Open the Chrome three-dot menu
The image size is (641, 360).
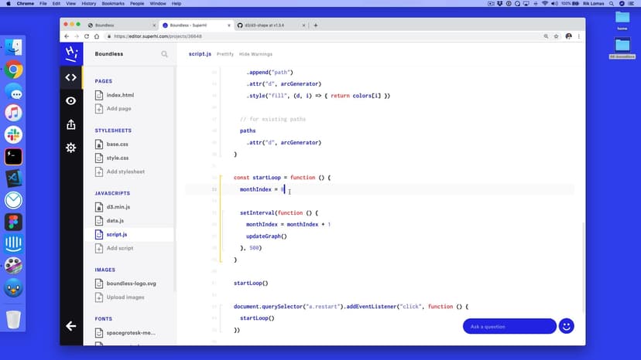click(579, 36)
